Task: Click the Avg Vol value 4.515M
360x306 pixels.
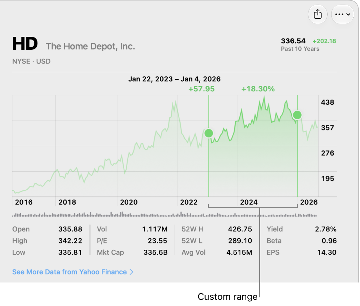Action: (x=239, y=253)
